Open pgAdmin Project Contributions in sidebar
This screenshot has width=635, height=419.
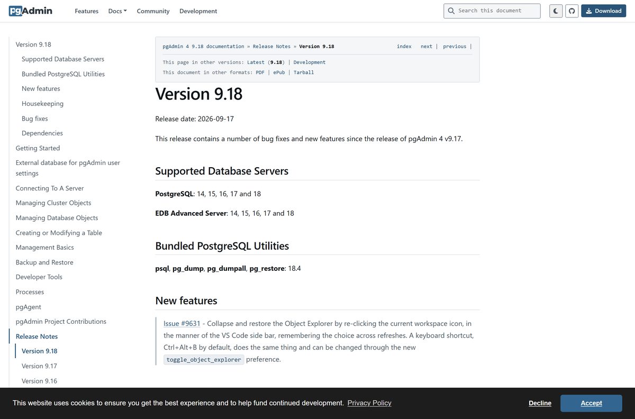61,322
